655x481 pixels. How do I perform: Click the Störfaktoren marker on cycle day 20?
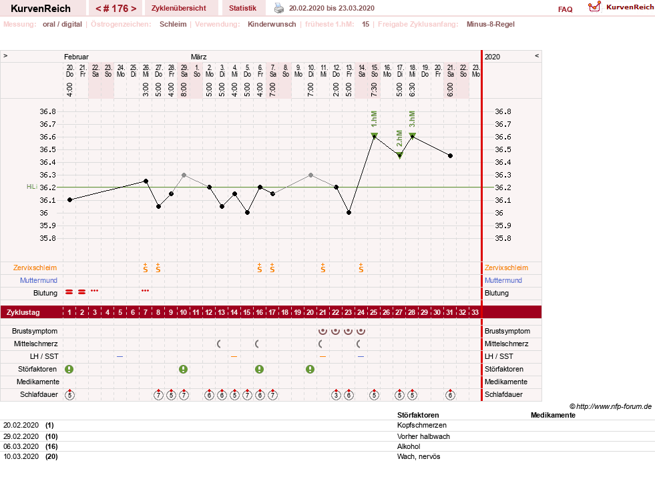310,369
